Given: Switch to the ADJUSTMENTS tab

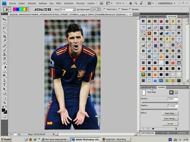Looking at the screenshot, I should 148,87.
